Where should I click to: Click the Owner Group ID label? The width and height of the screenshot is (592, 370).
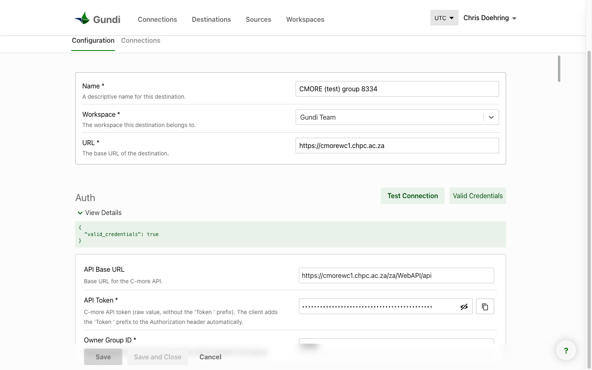pos(110,340)
